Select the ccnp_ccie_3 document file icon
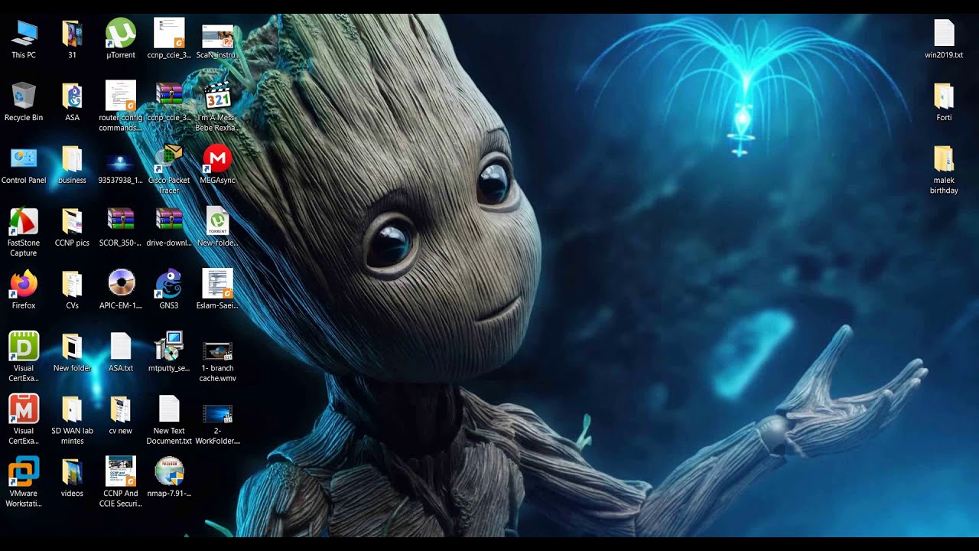This screenshot has width=979, height=551. tap(169, 34)
